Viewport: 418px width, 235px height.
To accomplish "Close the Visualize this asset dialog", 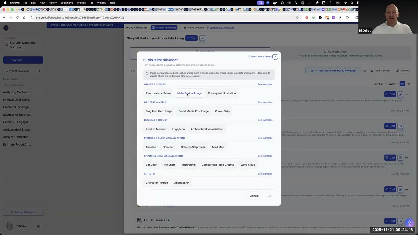I will coord(275,57).
